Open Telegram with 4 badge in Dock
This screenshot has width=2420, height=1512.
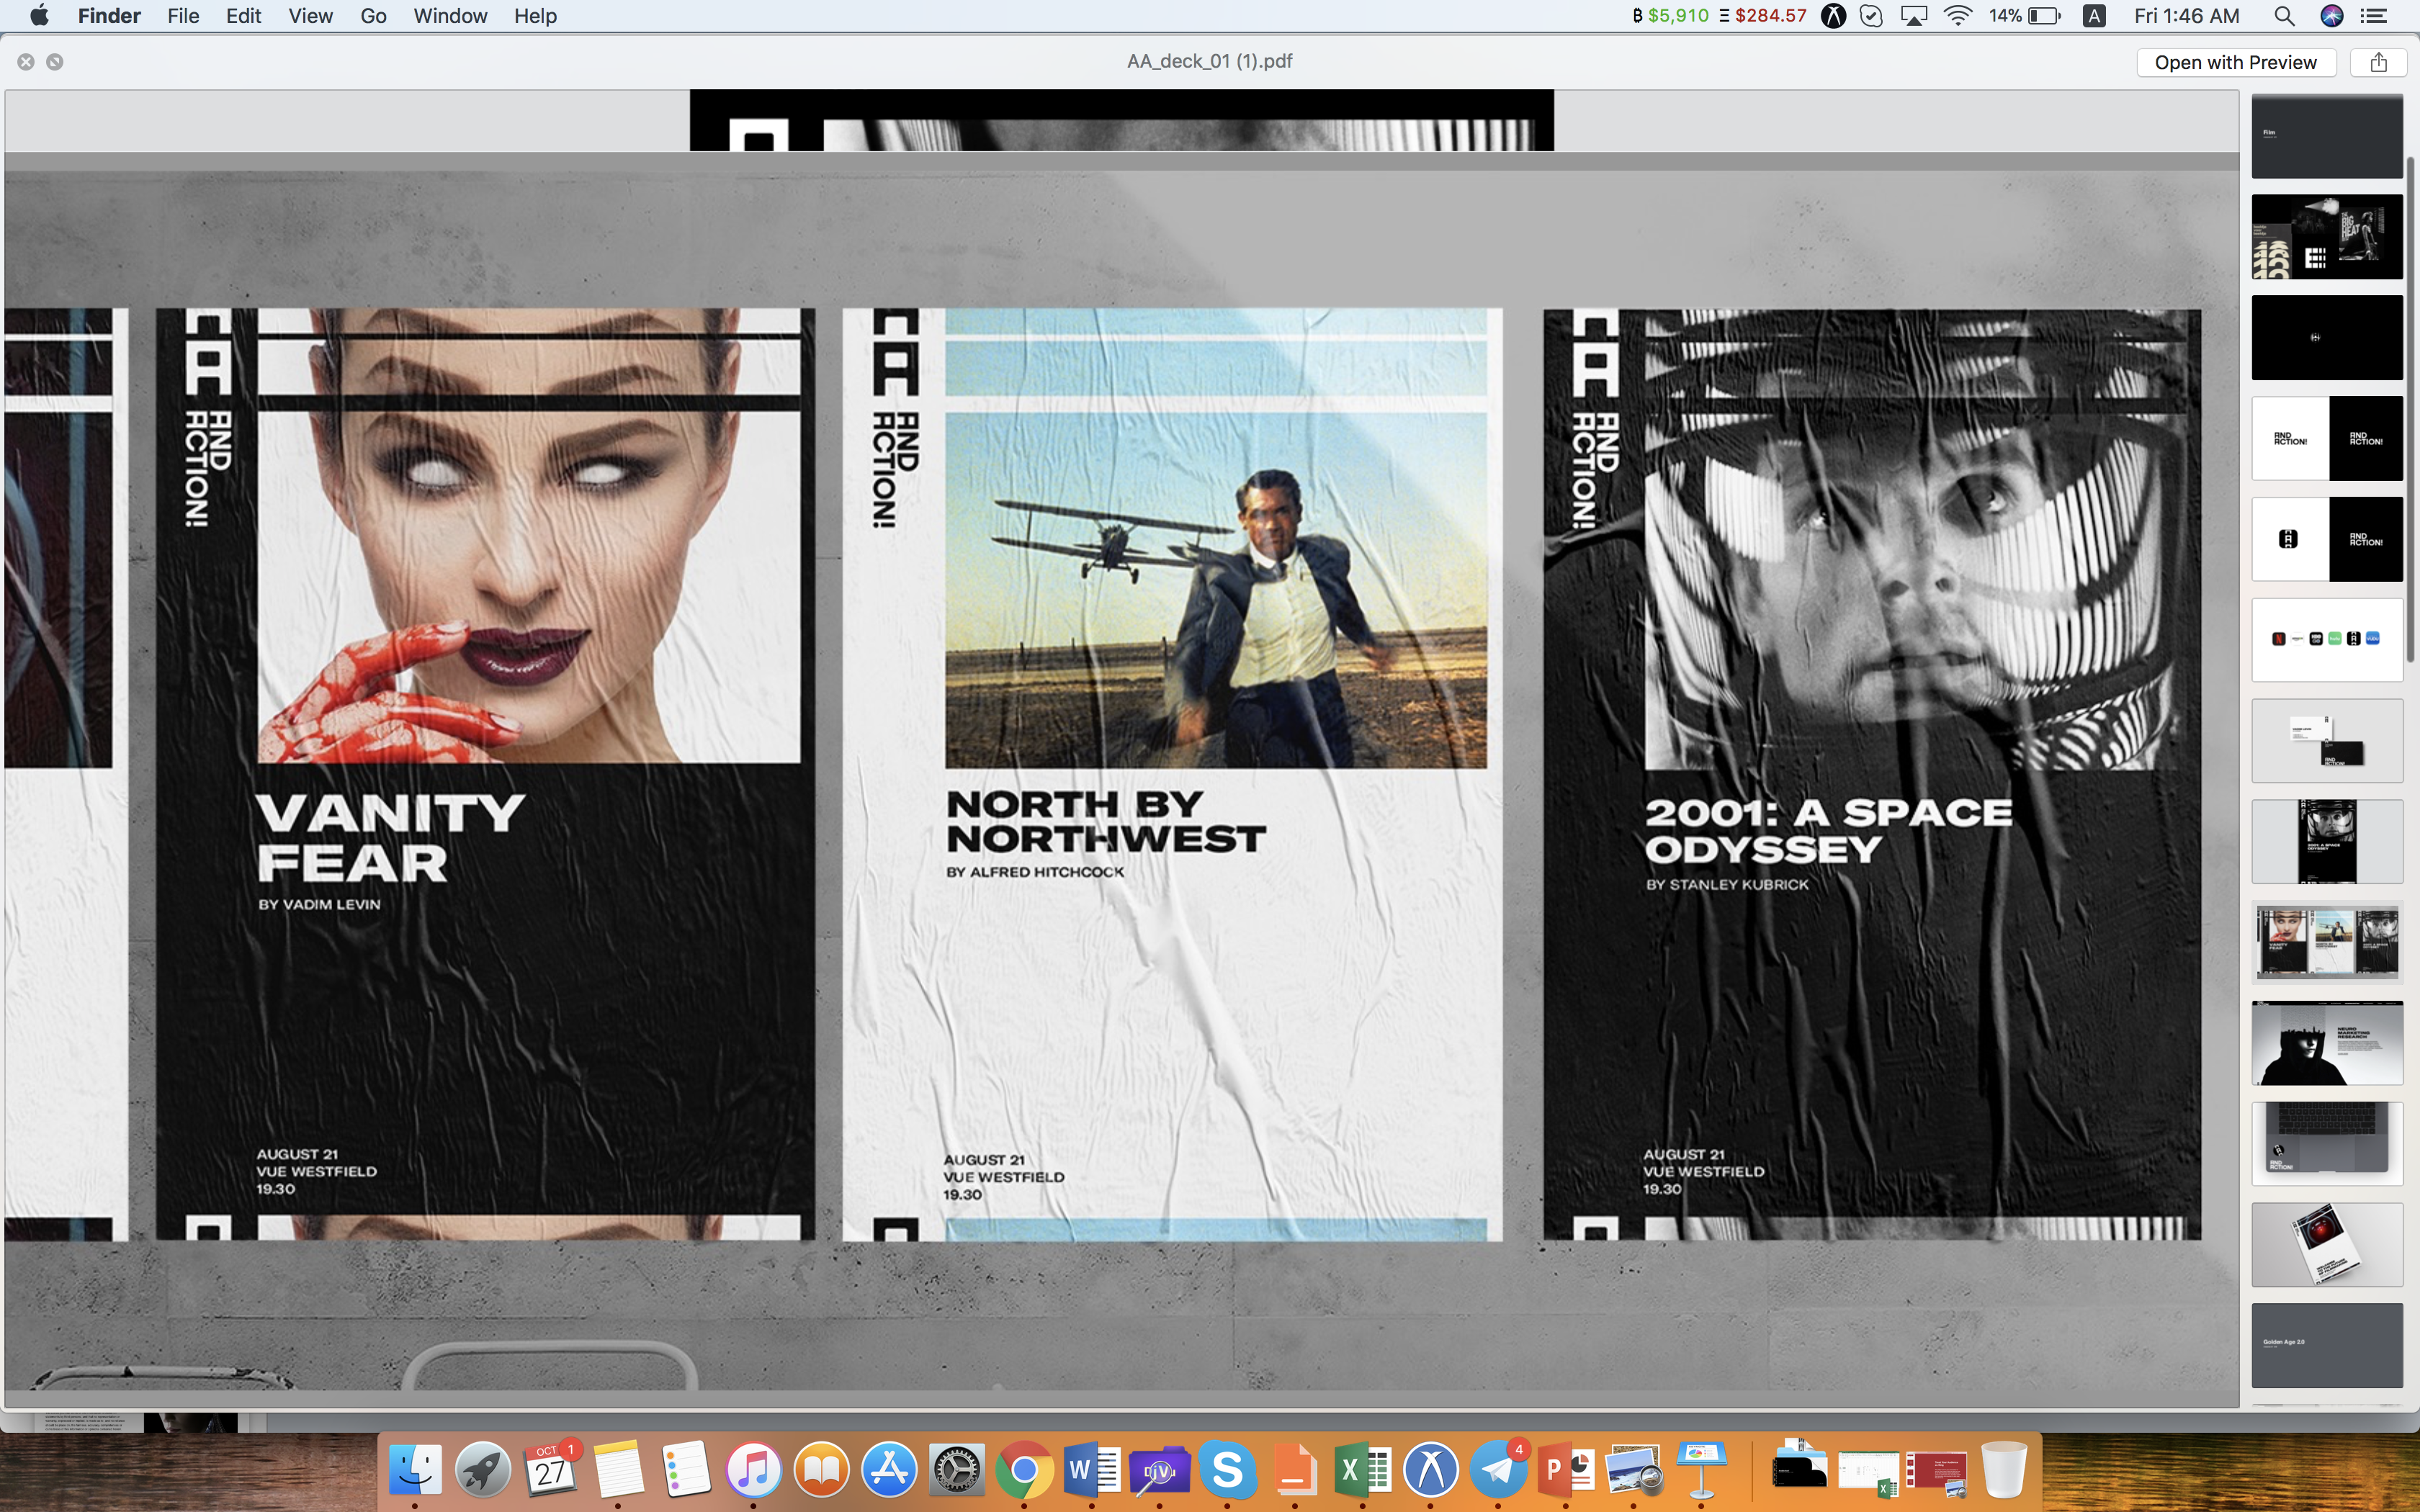click(1498, 1470)
